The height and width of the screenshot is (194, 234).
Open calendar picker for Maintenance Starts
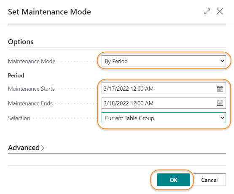[x=220, y=89]
